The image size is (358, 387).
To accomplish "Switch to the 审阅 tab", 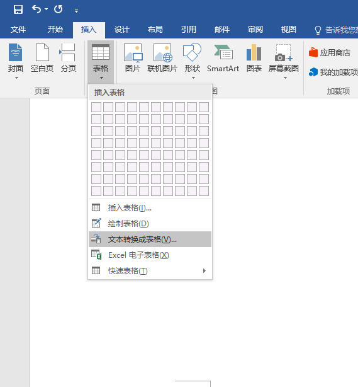I will tap(255, 30).
